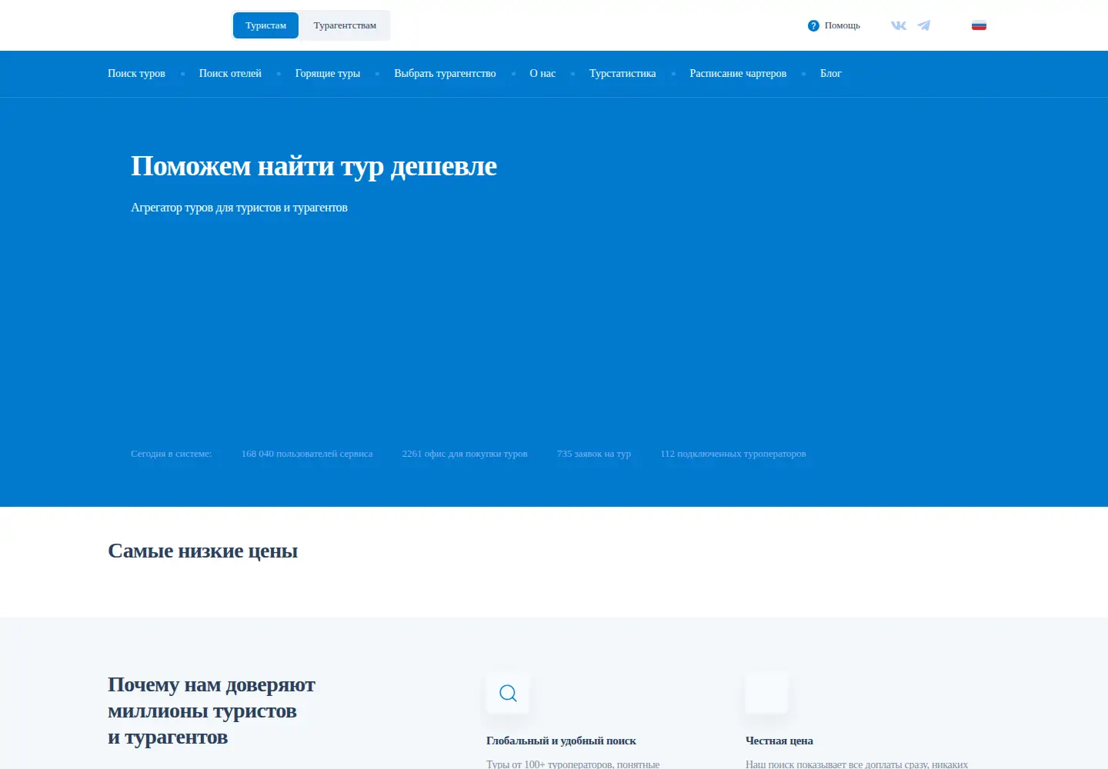Open Выбрать турагентство page
The width and height of the screenshot is (1108, 769).
tap(445, 74)
